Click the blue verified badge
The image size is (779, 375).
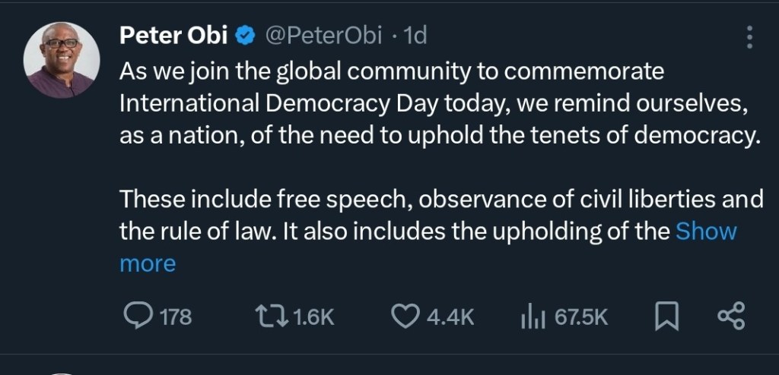243,35
